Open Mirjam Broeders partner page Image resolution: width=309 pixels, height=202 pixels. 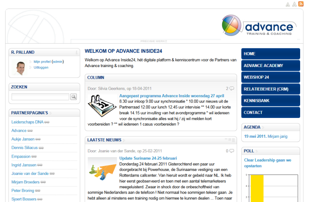[x=25, y=182]
